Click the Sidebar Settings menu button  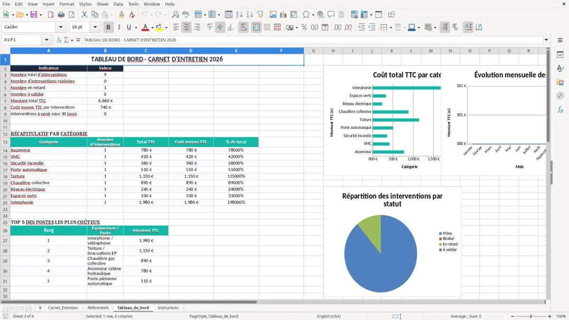560,40
